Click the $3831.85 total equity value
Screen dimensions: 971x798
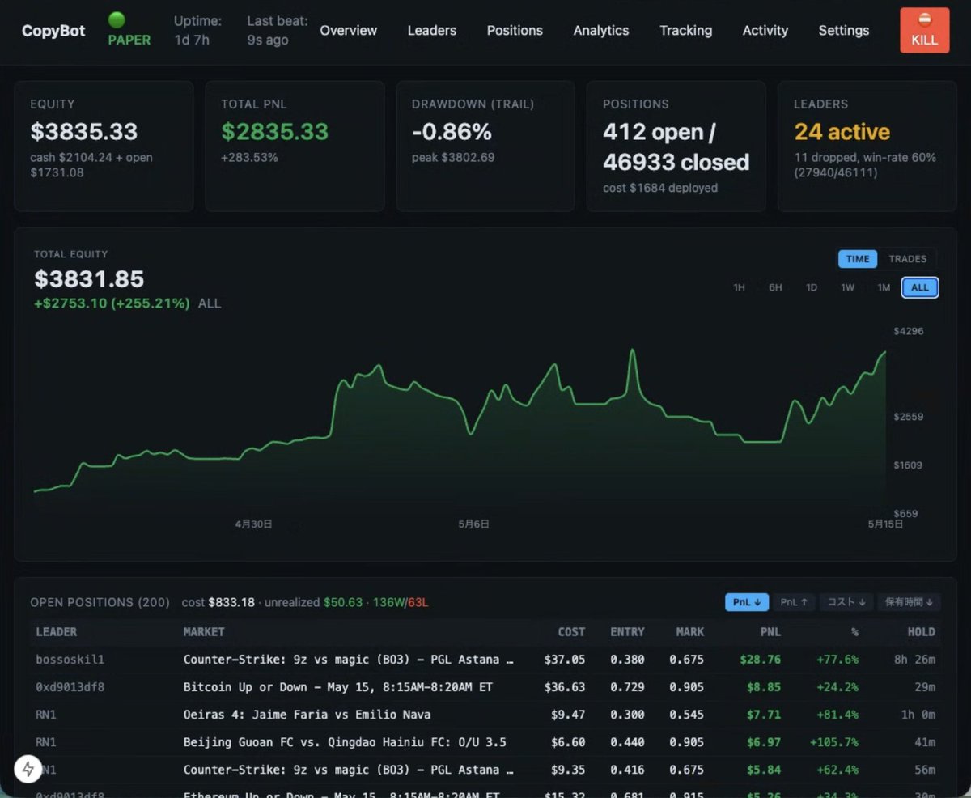[89, 279]
